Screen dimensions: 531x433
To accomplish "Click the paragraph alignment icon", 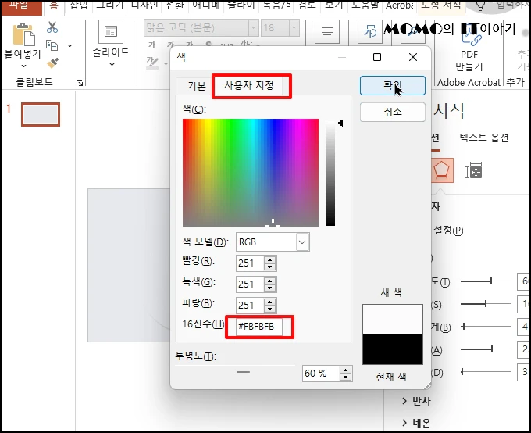I will click(326, 31).
